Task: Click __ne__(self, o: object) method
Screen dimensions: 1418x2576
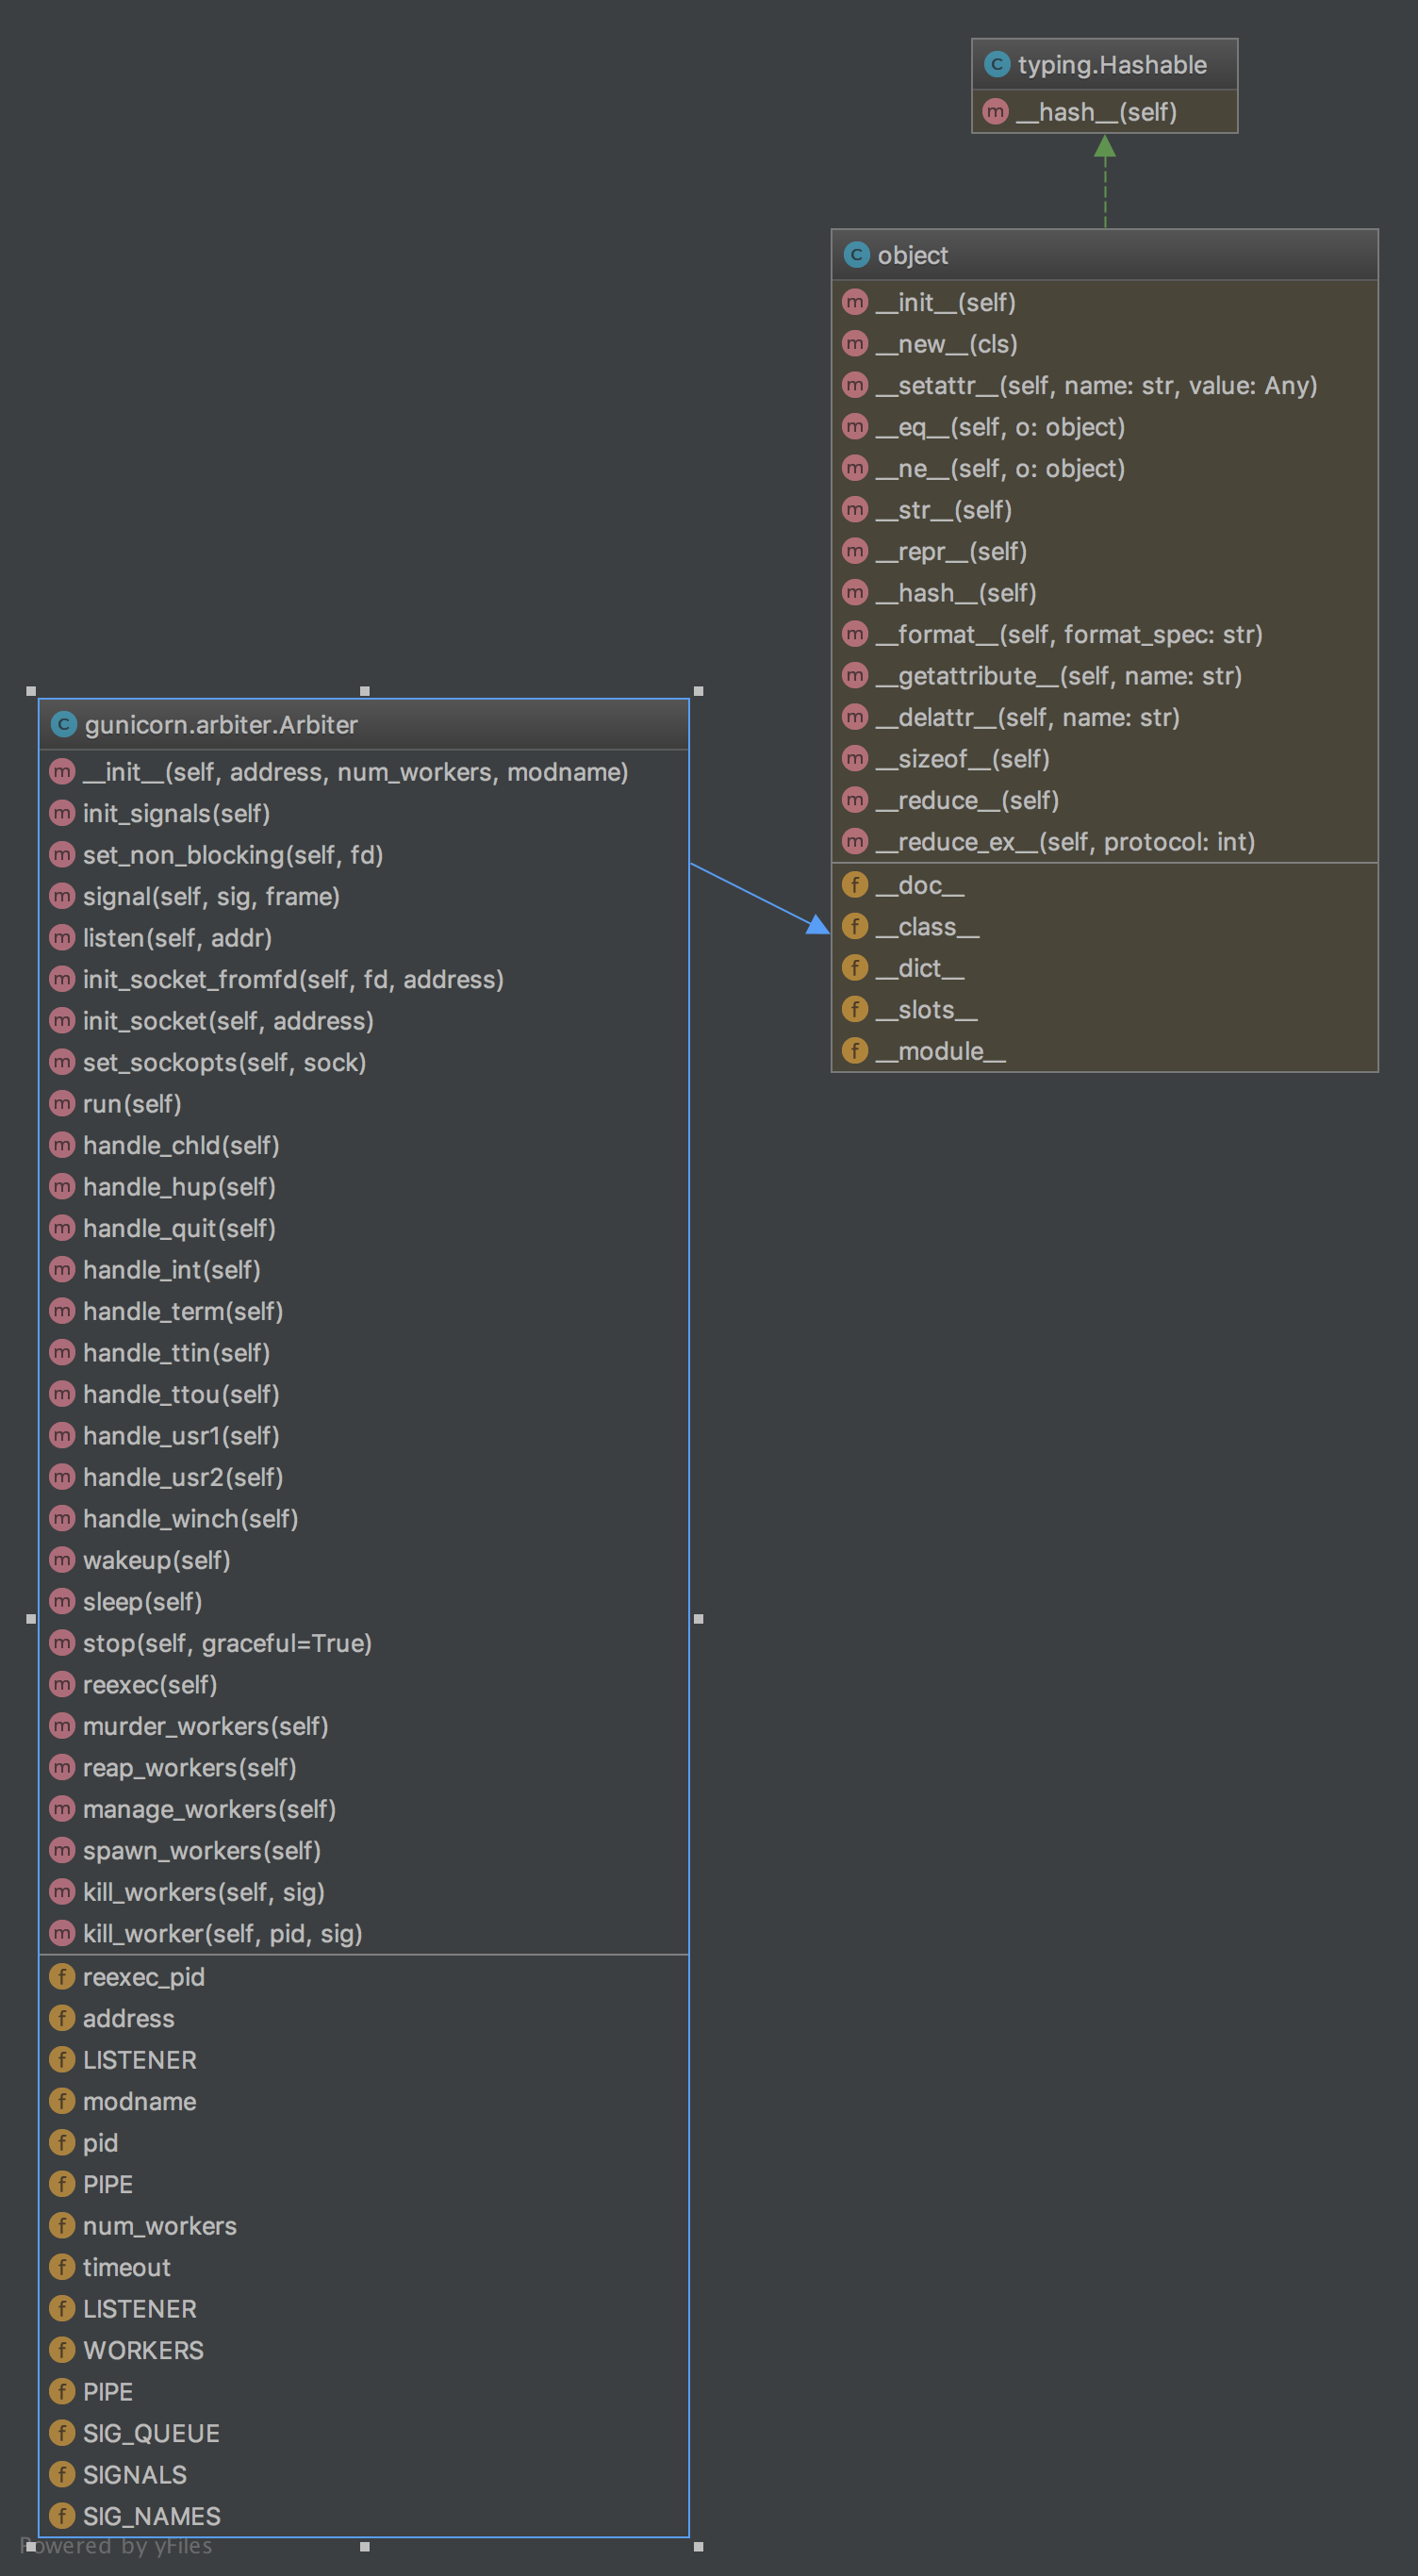Action: coord(1105,468)
